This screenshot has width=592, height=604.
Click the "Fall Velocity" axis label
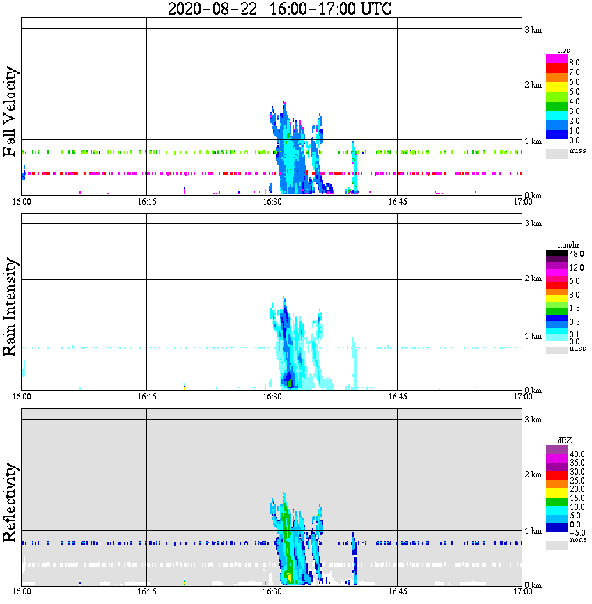[10, 112]
